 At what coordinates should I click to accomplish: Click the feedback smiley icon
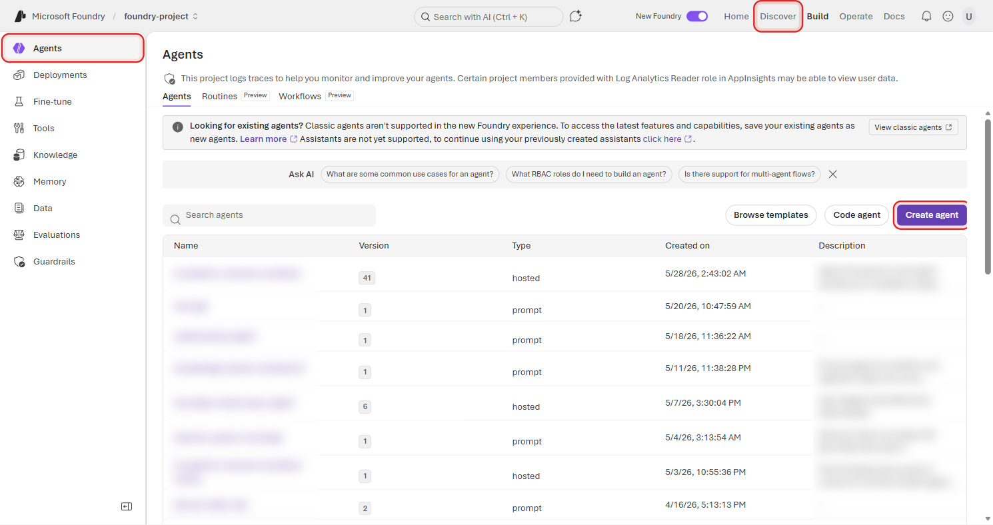click(x=948, y=16)
